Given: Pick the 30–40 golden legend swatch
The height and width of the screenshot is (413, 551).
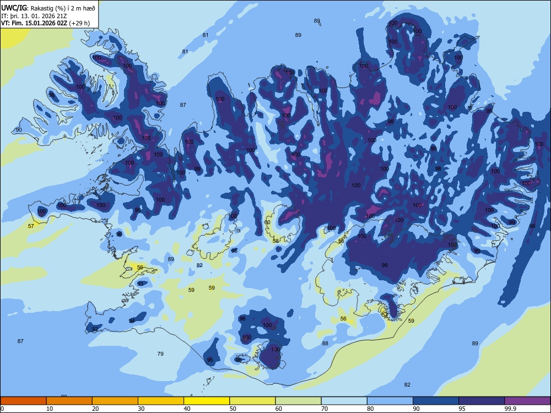Looking at the screenshot, I should [x=161, y=401].
